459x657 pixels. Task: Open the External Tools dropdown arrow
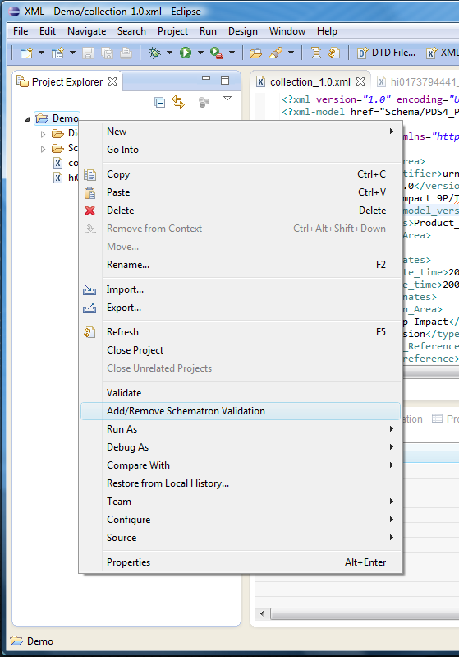click(232, 53)
